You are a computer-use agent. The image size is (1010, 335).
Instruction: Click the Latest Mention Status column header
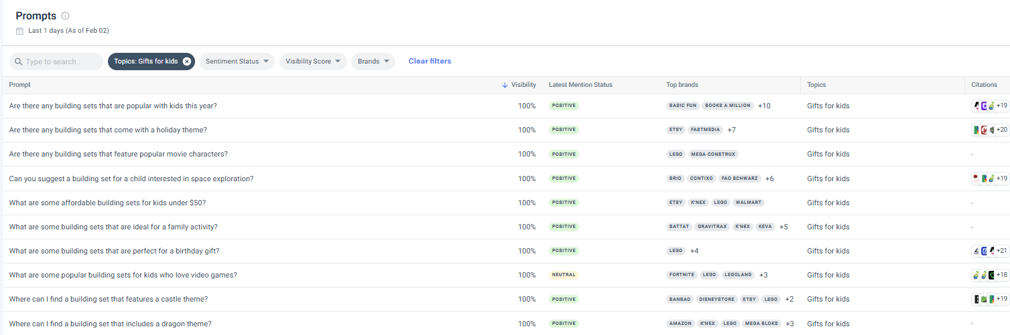click(580, 85)
